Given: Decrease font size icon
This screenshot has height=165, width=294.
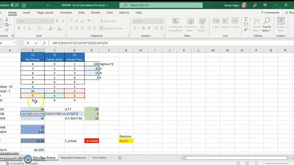Looking at the screenshot, I should [63, 21].
